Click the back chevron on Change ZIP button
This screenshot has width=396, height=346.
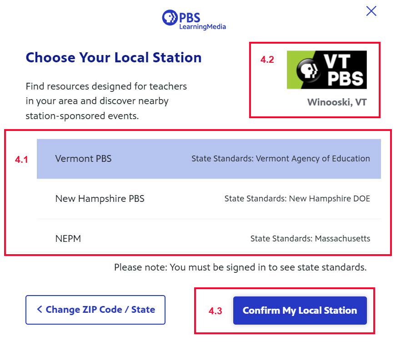click(x=40, y=309)
